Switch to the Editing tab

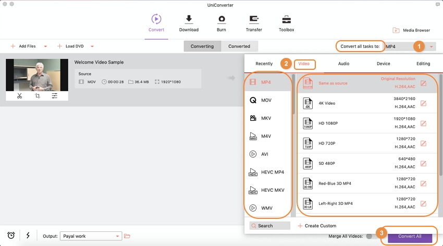[x=423, y=64]
